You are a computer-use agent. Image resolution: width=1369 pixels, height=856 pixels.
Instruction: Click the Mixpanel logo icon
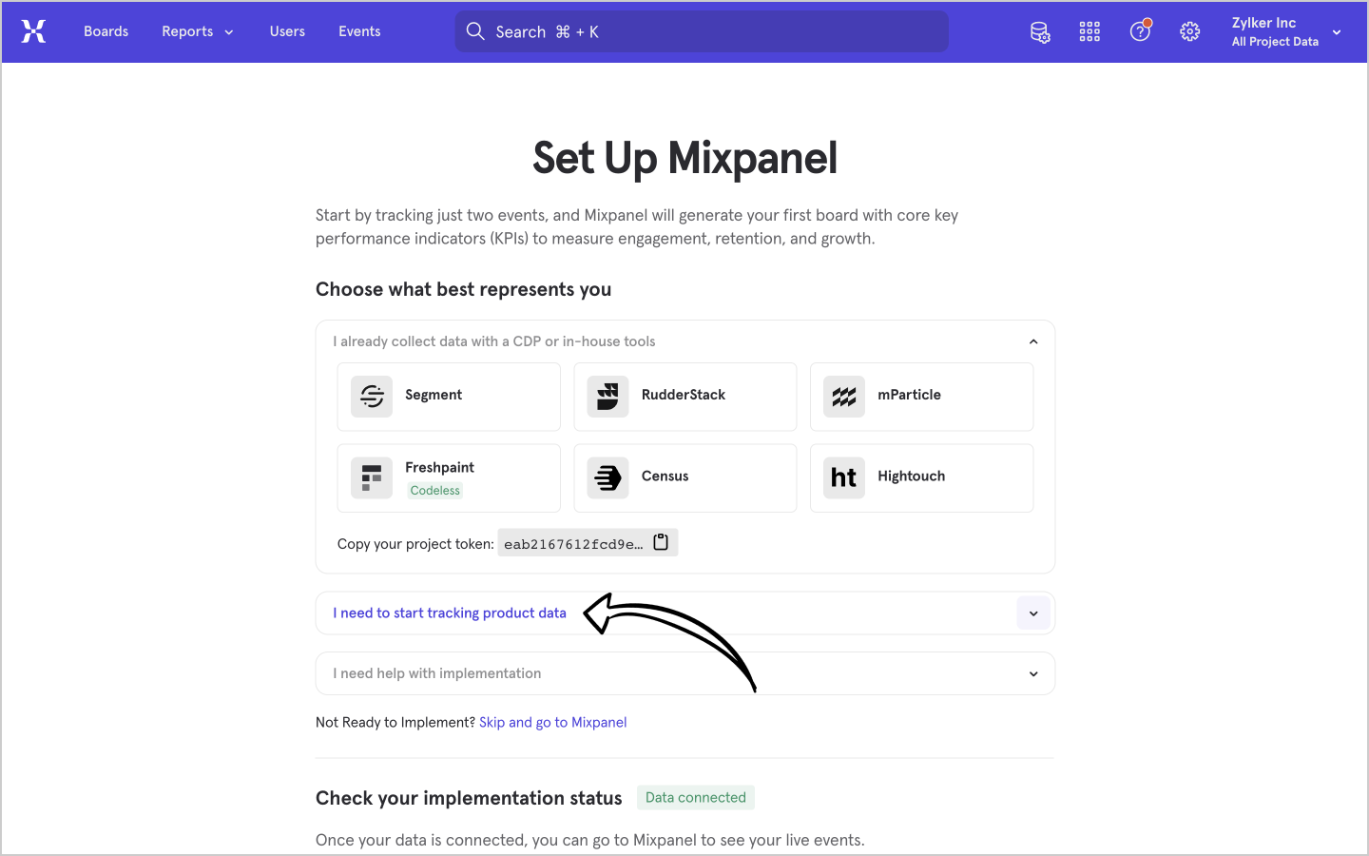pos(33,31)
